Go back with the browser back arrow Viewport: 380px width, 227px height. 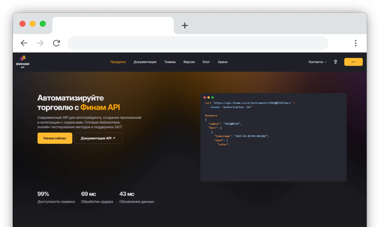coord(24,43)
